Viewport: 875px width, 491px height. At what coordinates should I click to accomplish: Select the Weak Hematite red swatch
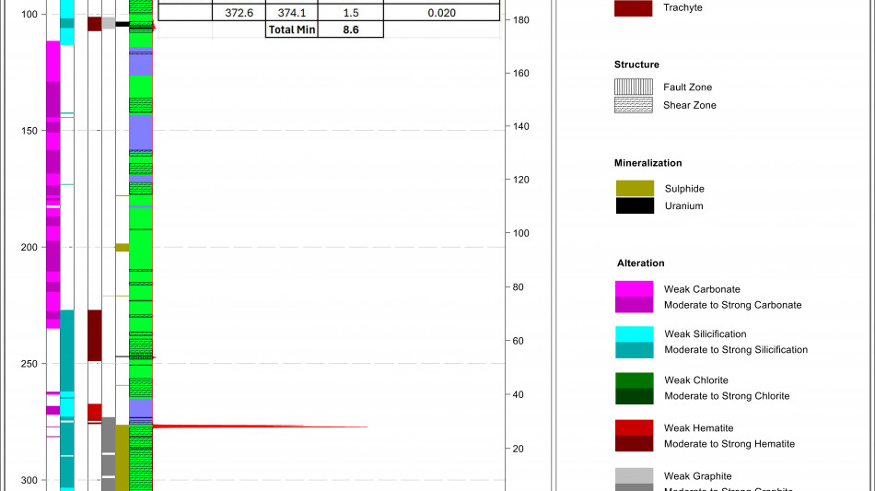pyautogui.click(x=634, y=428)
